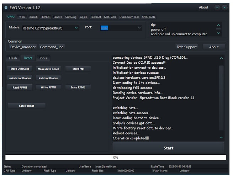Screen dimensions: 233x180
Task: Open the QualComm Tool tab
Action: 129,17
